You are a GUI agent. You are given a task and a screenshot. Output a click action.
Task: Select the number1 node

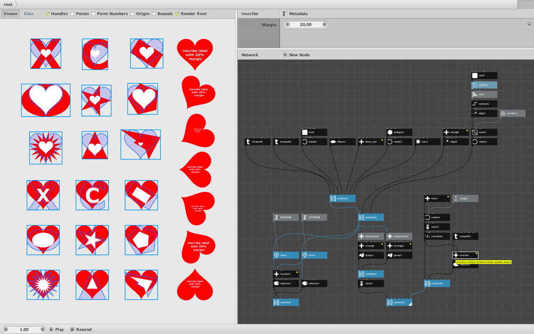(x=513, y=113)
